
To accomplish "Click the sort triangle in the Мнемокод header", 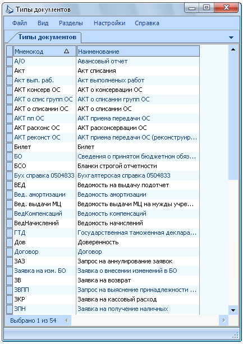I will [66, 52].
